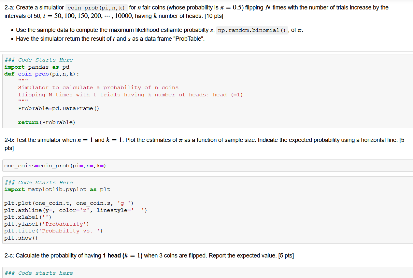The width and height of the screenshot is (413, 278).
Task: Click the plt.xlabel('') line
Action: click(28, 217)
